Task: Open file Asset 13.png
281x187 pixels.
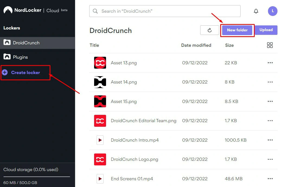Action: [x=124, y=63]
